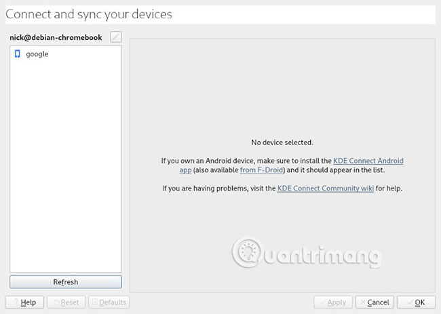This screenshot has width=441, height=314.
Task: Click the text 'Defaults' on its button
Action: 113,302
